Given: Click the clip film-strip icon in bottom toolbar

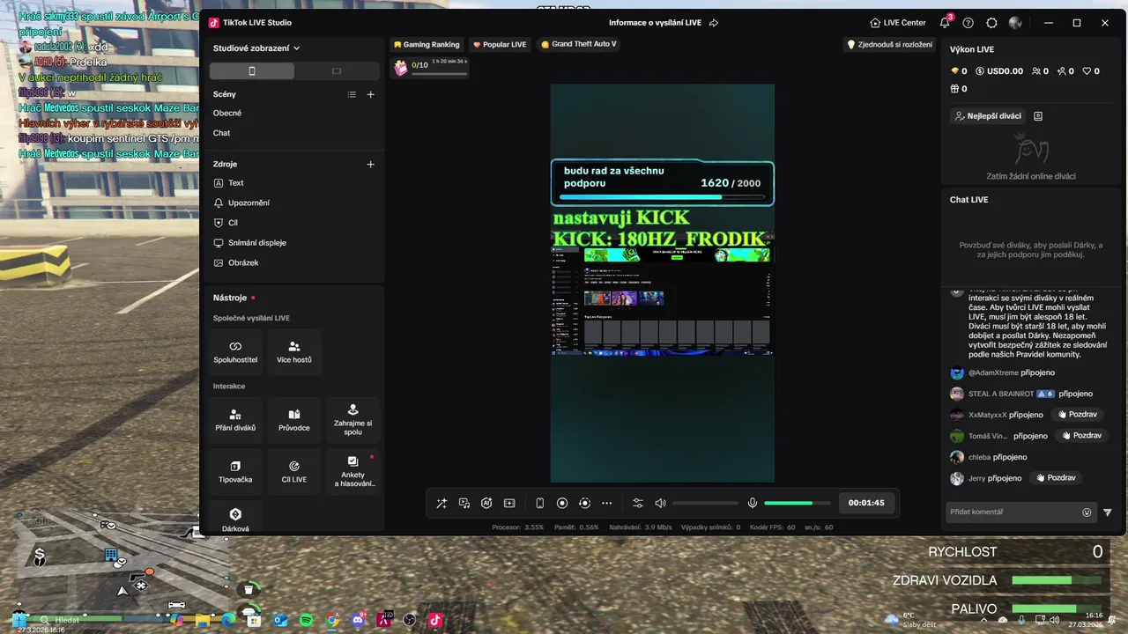Looking at the screenshot, I should (x=509, y=503).
